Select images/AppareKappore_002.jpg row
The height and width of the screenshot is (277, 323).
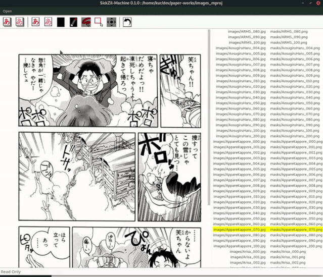click(x=240, y=152)
